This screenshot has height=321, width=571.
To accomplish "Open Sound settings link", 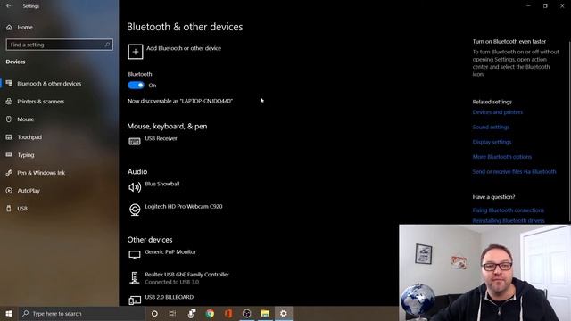I will point(491,128).
